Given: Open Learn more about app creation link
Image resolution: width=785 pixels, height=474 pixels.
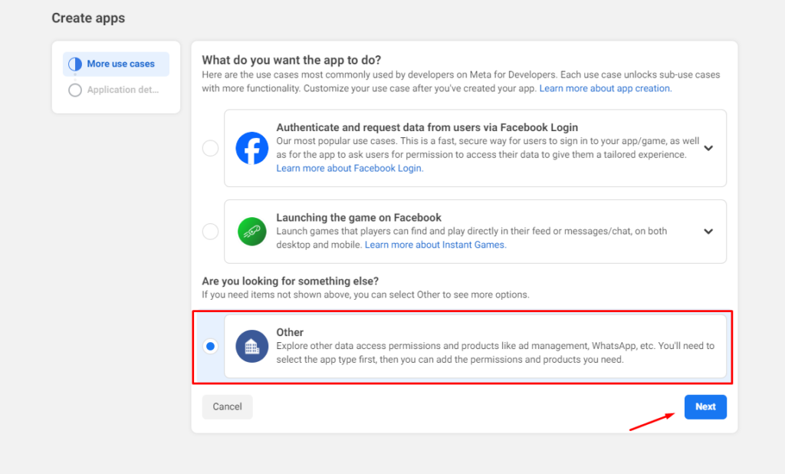Looking at the screenshot, I should point(605,88).
